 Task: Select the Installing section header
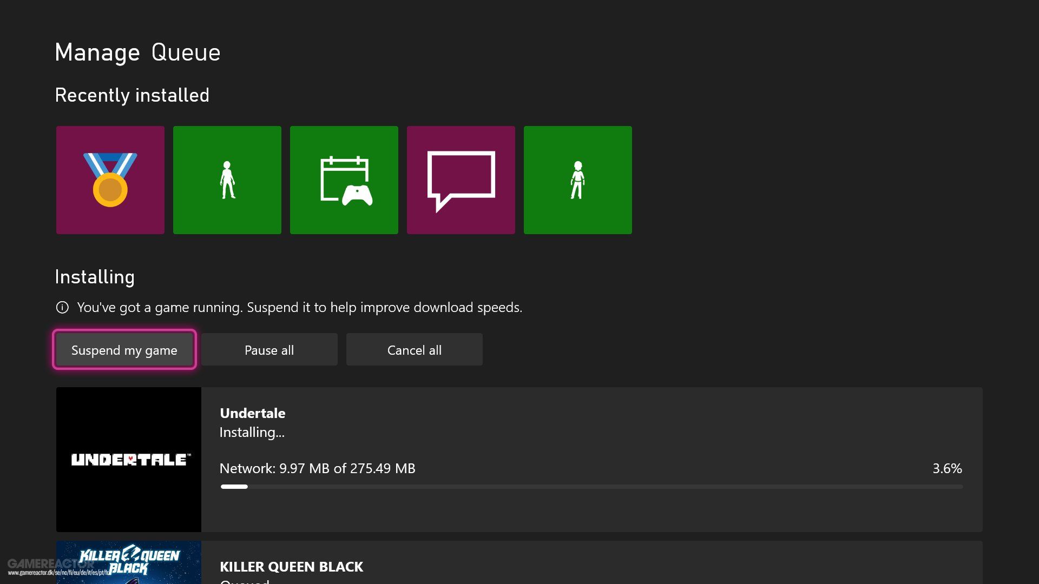pos(95,277)
